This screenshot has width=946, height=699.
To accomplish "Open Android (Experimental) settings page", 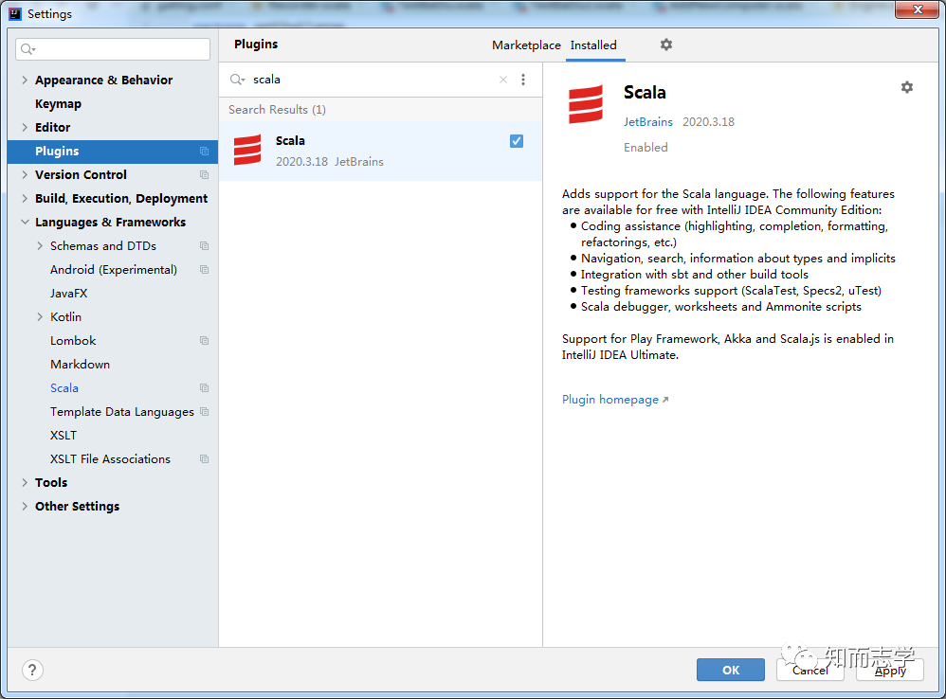I will 114,269.
